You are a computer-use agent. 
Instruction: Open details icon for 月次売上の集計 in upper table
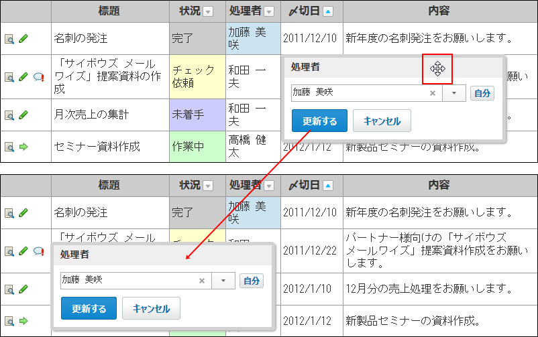coord(9,115)
